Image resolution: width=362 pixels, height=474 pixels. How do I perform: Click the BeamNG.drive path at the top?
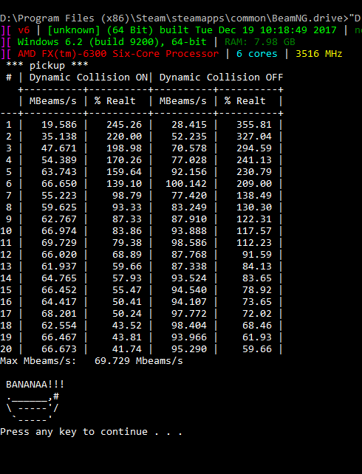coord(174,18)
